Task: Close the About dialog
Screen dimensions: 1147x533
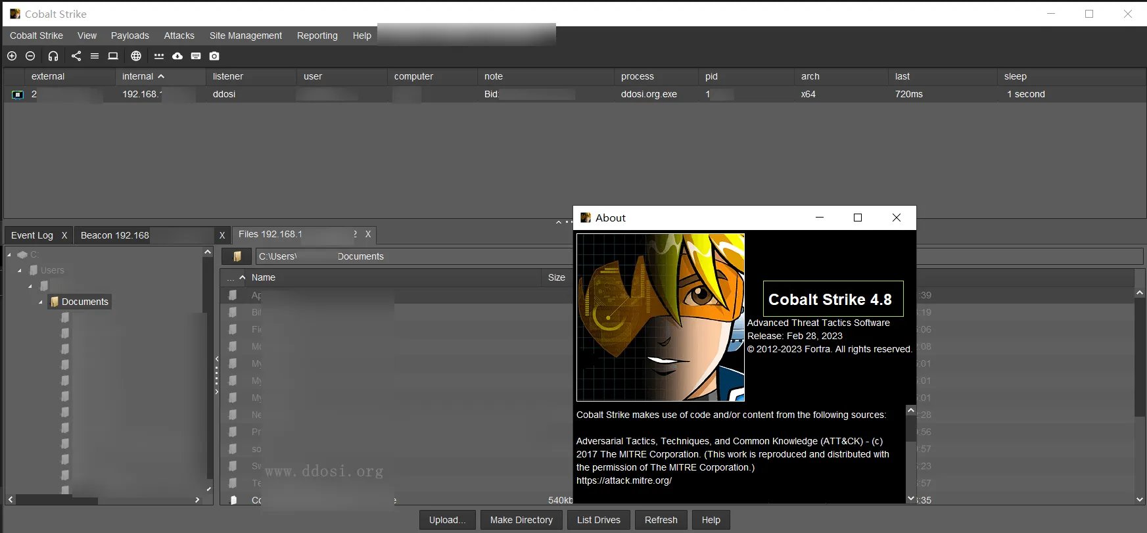Action: tap(897, 218)
